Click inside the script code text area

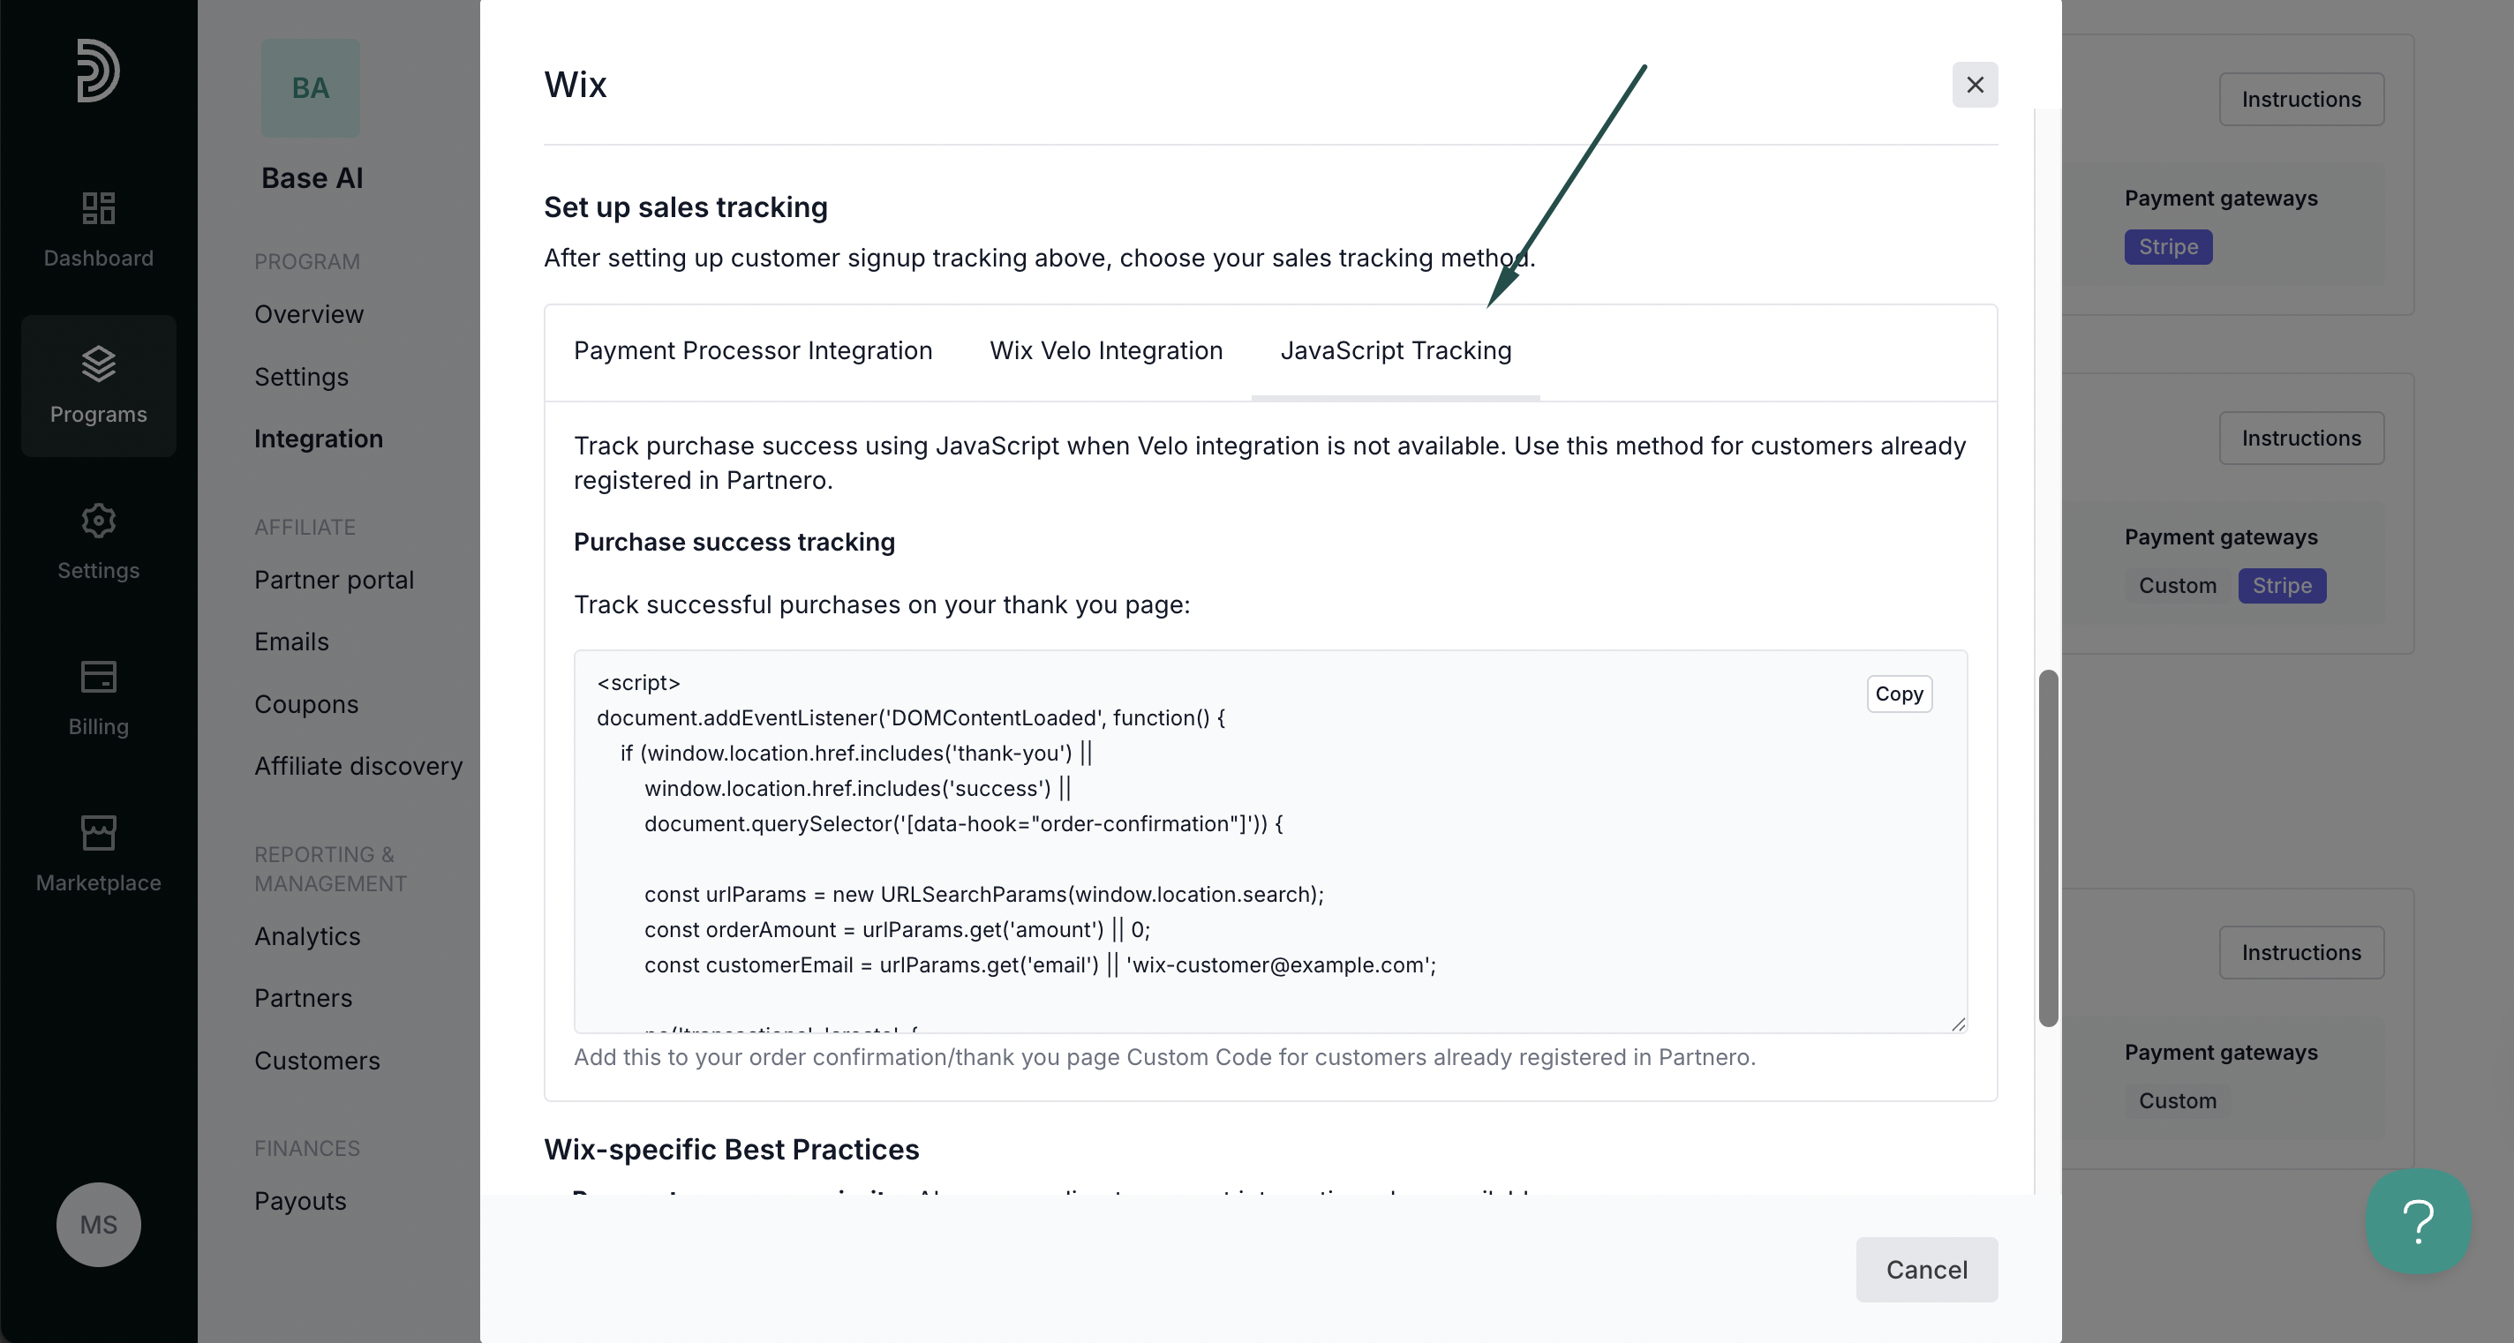point(1269,842)
